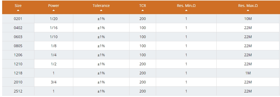Viewport: 280px width, 97px height.
Task: Choose the 2512 size entry
Action: point(18,91)
